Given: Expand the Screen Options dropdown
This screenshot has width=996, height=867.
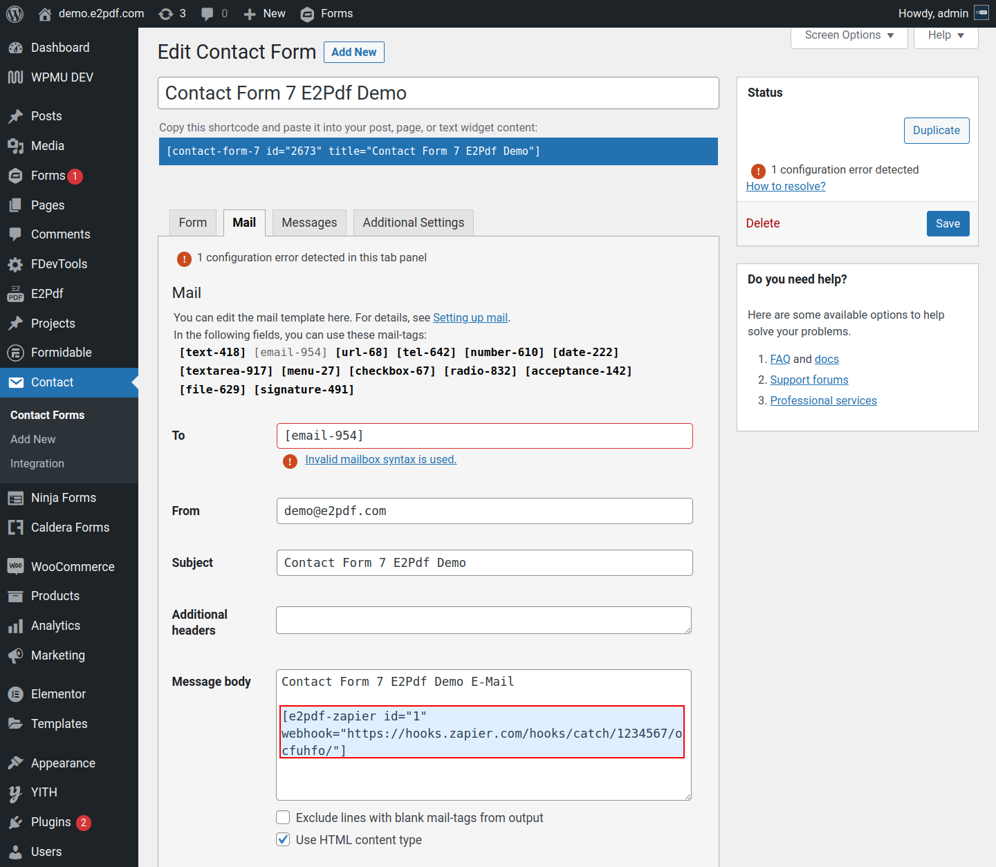Looking at the screenshot, I should (x=849, y=35).
